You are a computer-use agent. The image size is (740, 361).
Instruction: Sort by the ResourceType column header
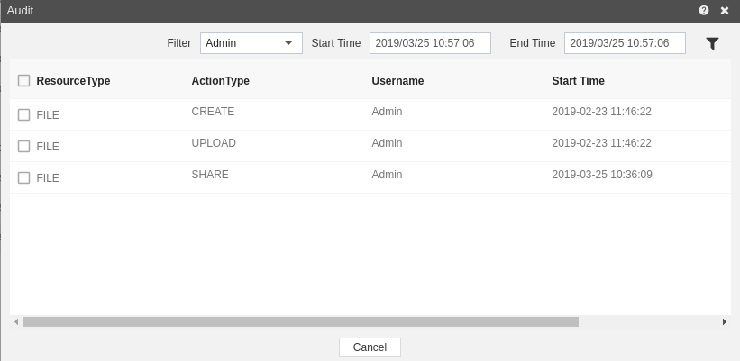[x=73, y=81]
